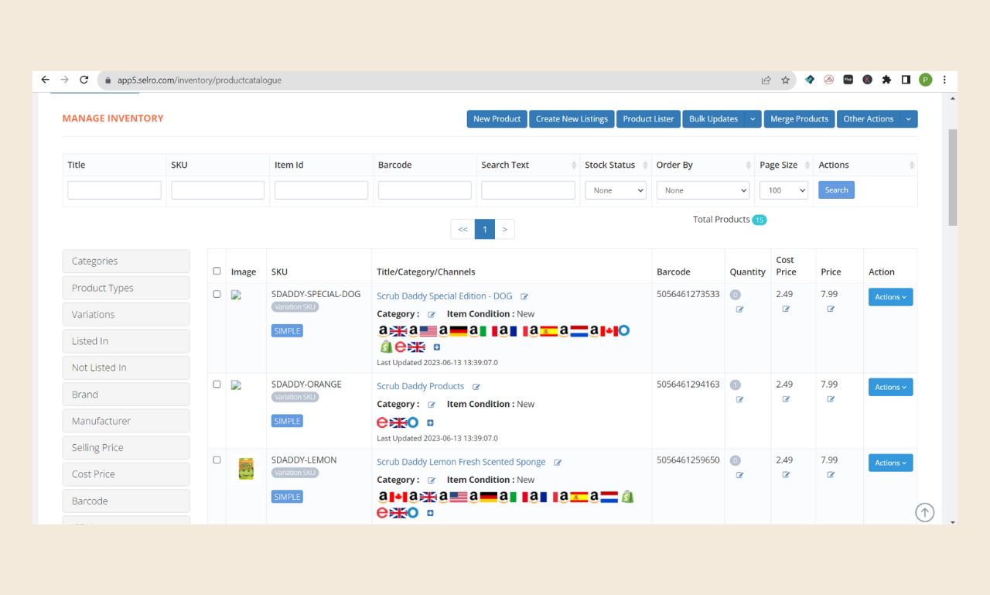Click New Product button
The width and height of the screenshot is (990, 595).
coord(497,119)
